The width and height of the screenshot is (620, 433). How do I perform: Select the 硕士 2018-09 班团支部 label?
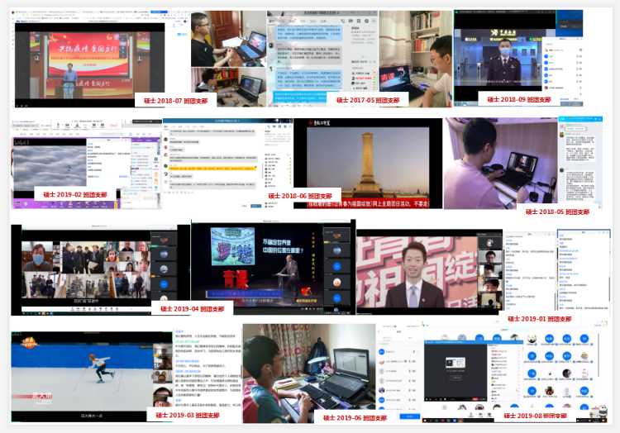[x=519, y=99]
